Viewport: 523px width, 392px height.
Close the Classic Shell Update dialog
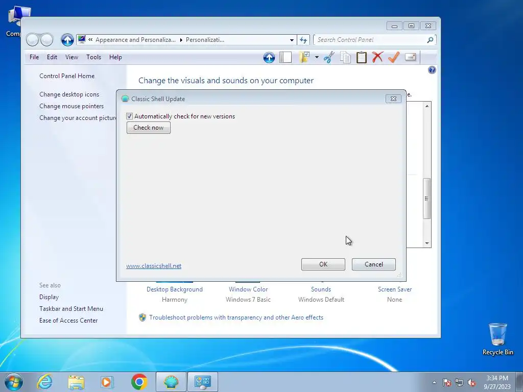(x=393, y=99)
